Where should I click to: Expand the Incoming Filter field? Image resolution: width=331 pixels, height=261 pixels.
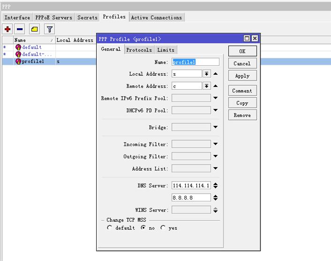(216, 144)
